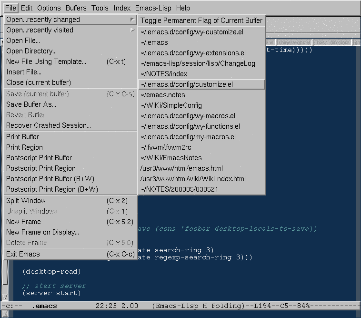The height and width of the screenshot is (318, 361).
Task: Expand the 'Open...recently visited' submenu arrow
Action: [132, 30]
